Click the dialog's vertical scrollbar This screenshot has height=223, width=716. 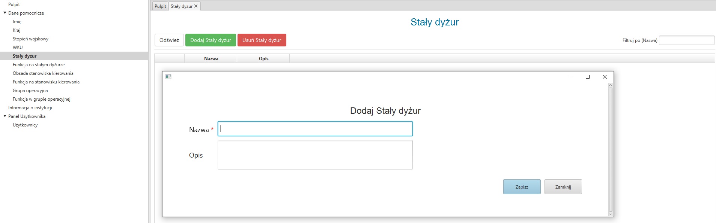[611, 150]
